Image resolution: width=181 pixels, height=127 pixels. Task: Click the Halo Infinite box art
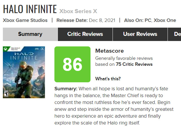(x=24, y=72)
